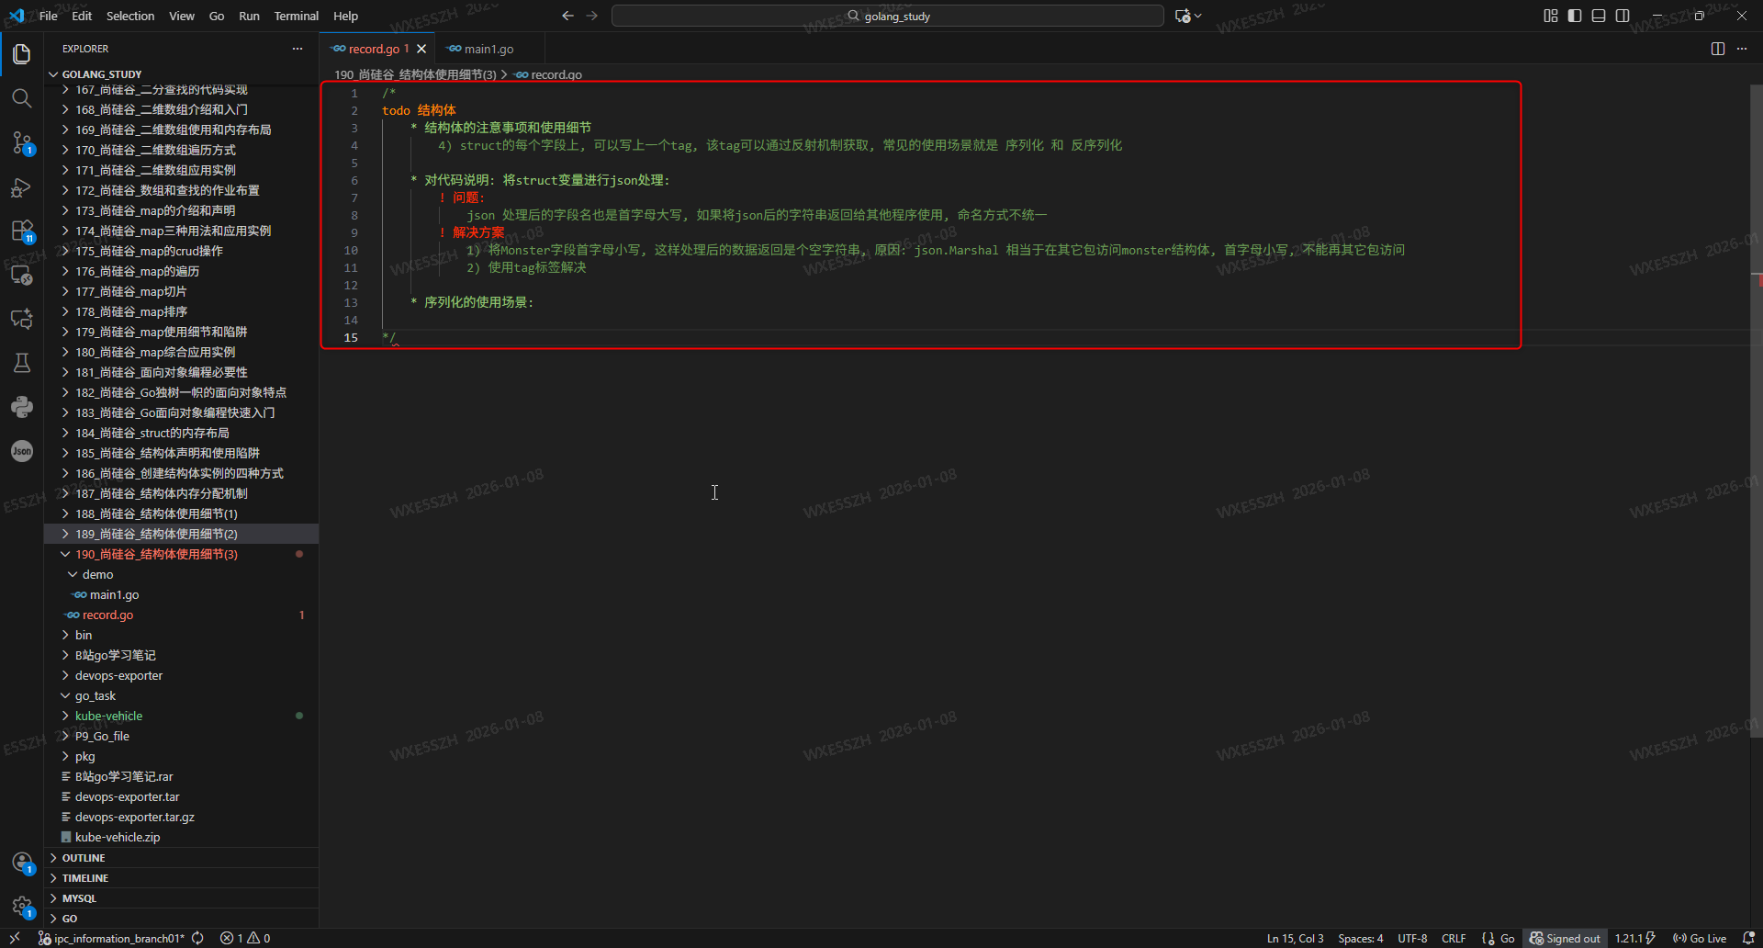This screenshot has height=948, width=1763.
Task: Open the Search view in activity bar
Action: [22, 98]
